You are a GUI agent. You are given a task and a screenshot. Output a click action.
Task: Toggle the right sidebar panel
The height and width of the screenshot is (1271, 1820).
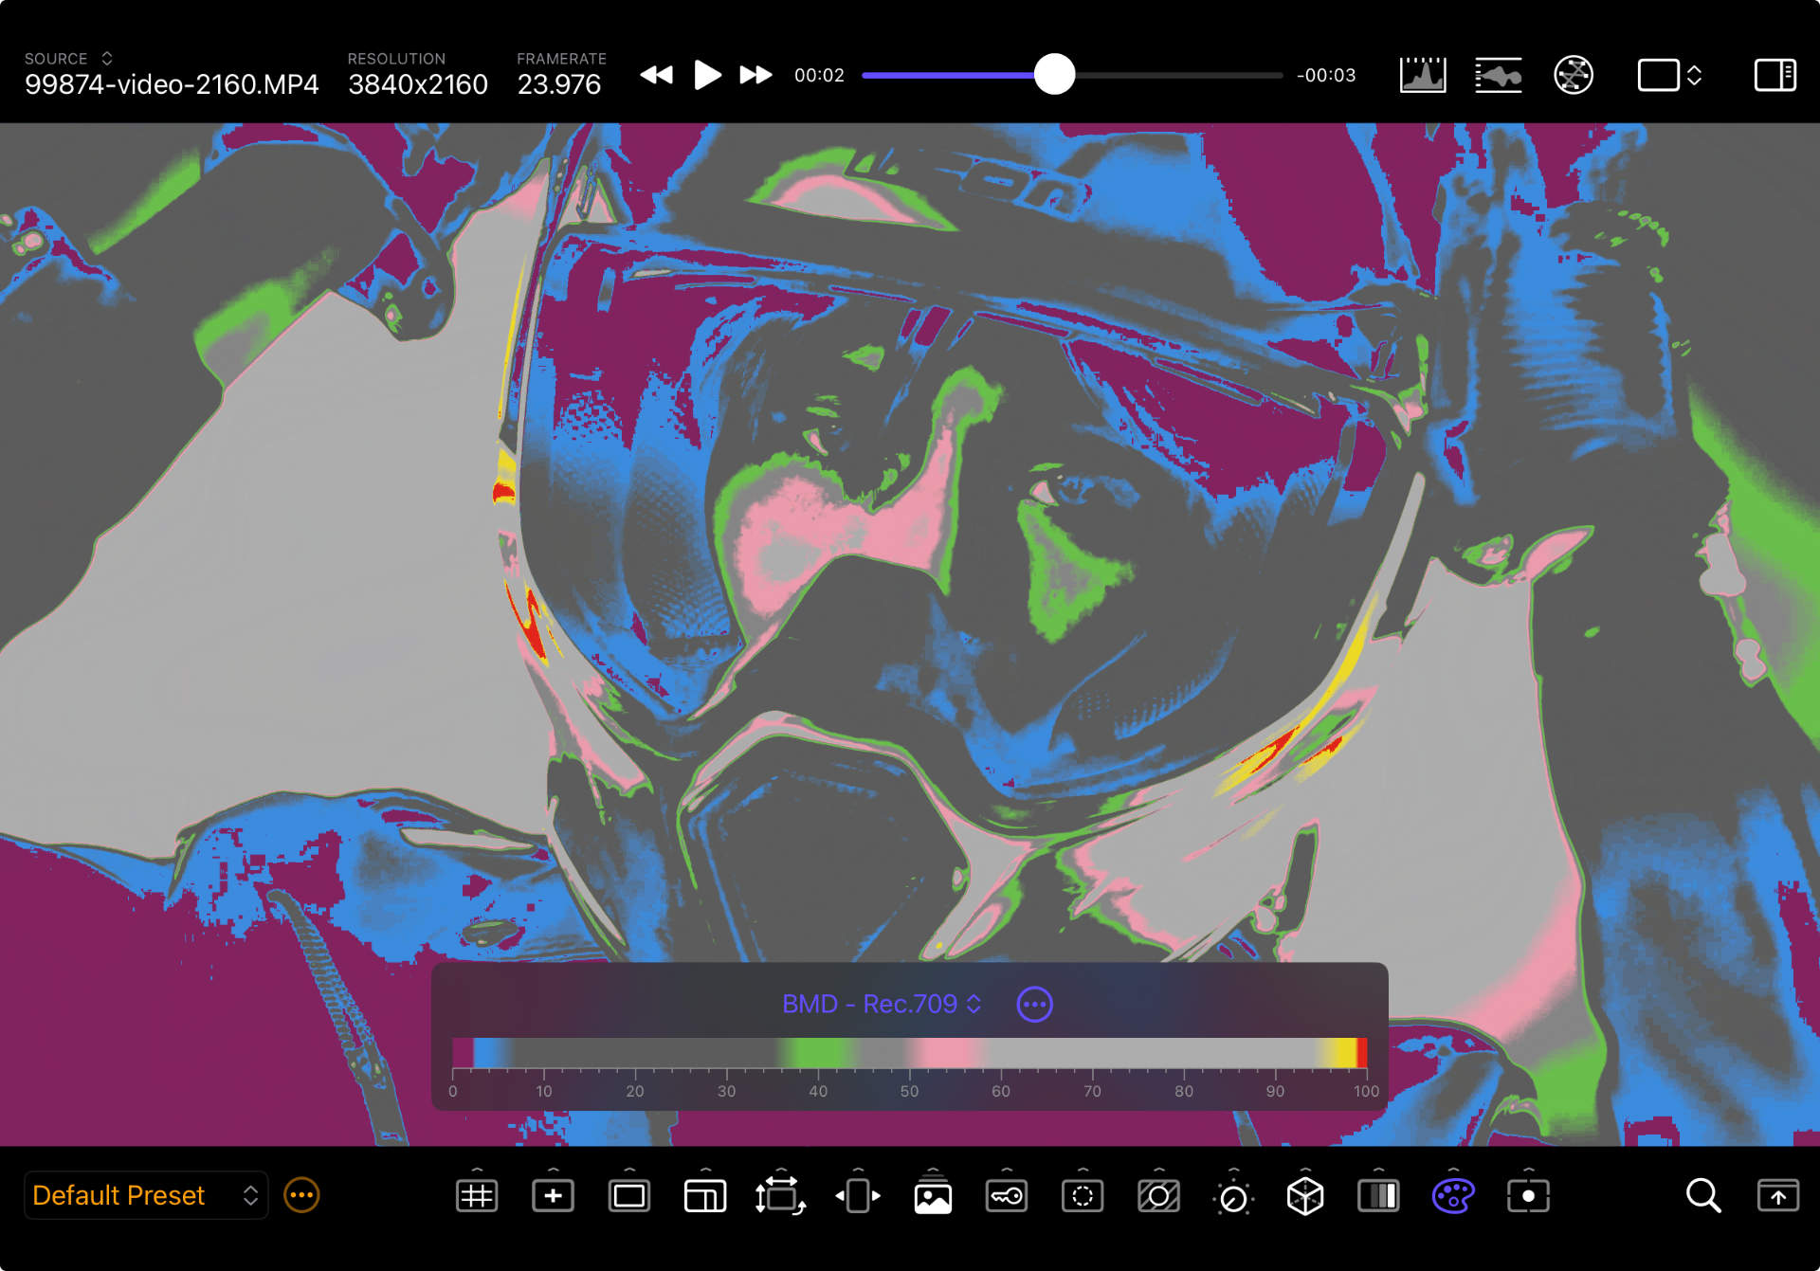pos(1774,75)
